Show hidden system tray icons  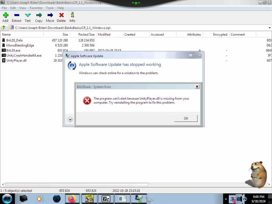(x=226, y=199)
